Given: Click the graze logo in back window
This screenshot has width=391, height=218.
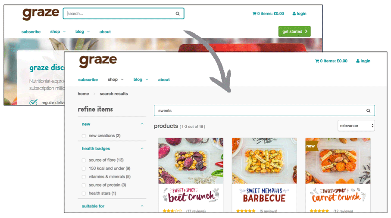Looking at the screenshot, I should point(41,14).
